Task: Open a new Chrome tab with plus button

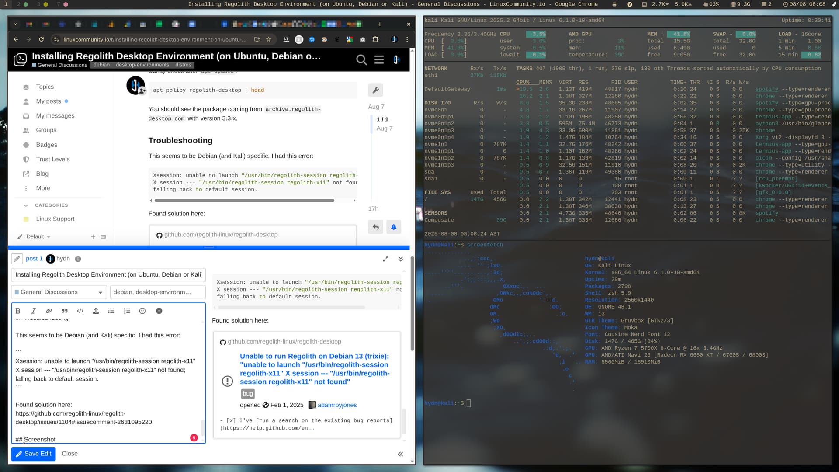Action: point(380,24)
